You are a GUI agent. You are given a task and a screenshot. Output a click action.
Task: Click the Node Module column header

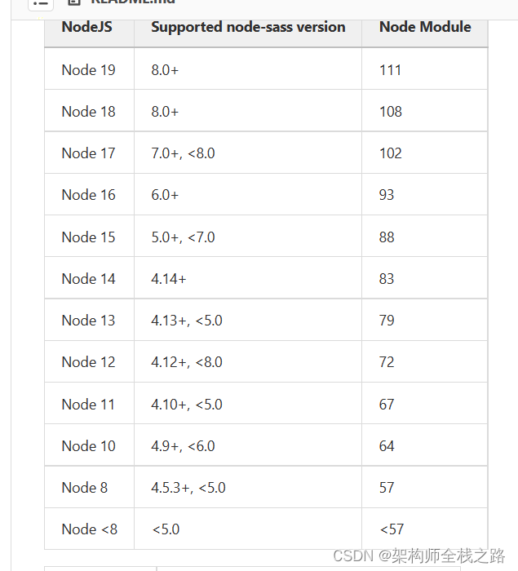(425, 27)
